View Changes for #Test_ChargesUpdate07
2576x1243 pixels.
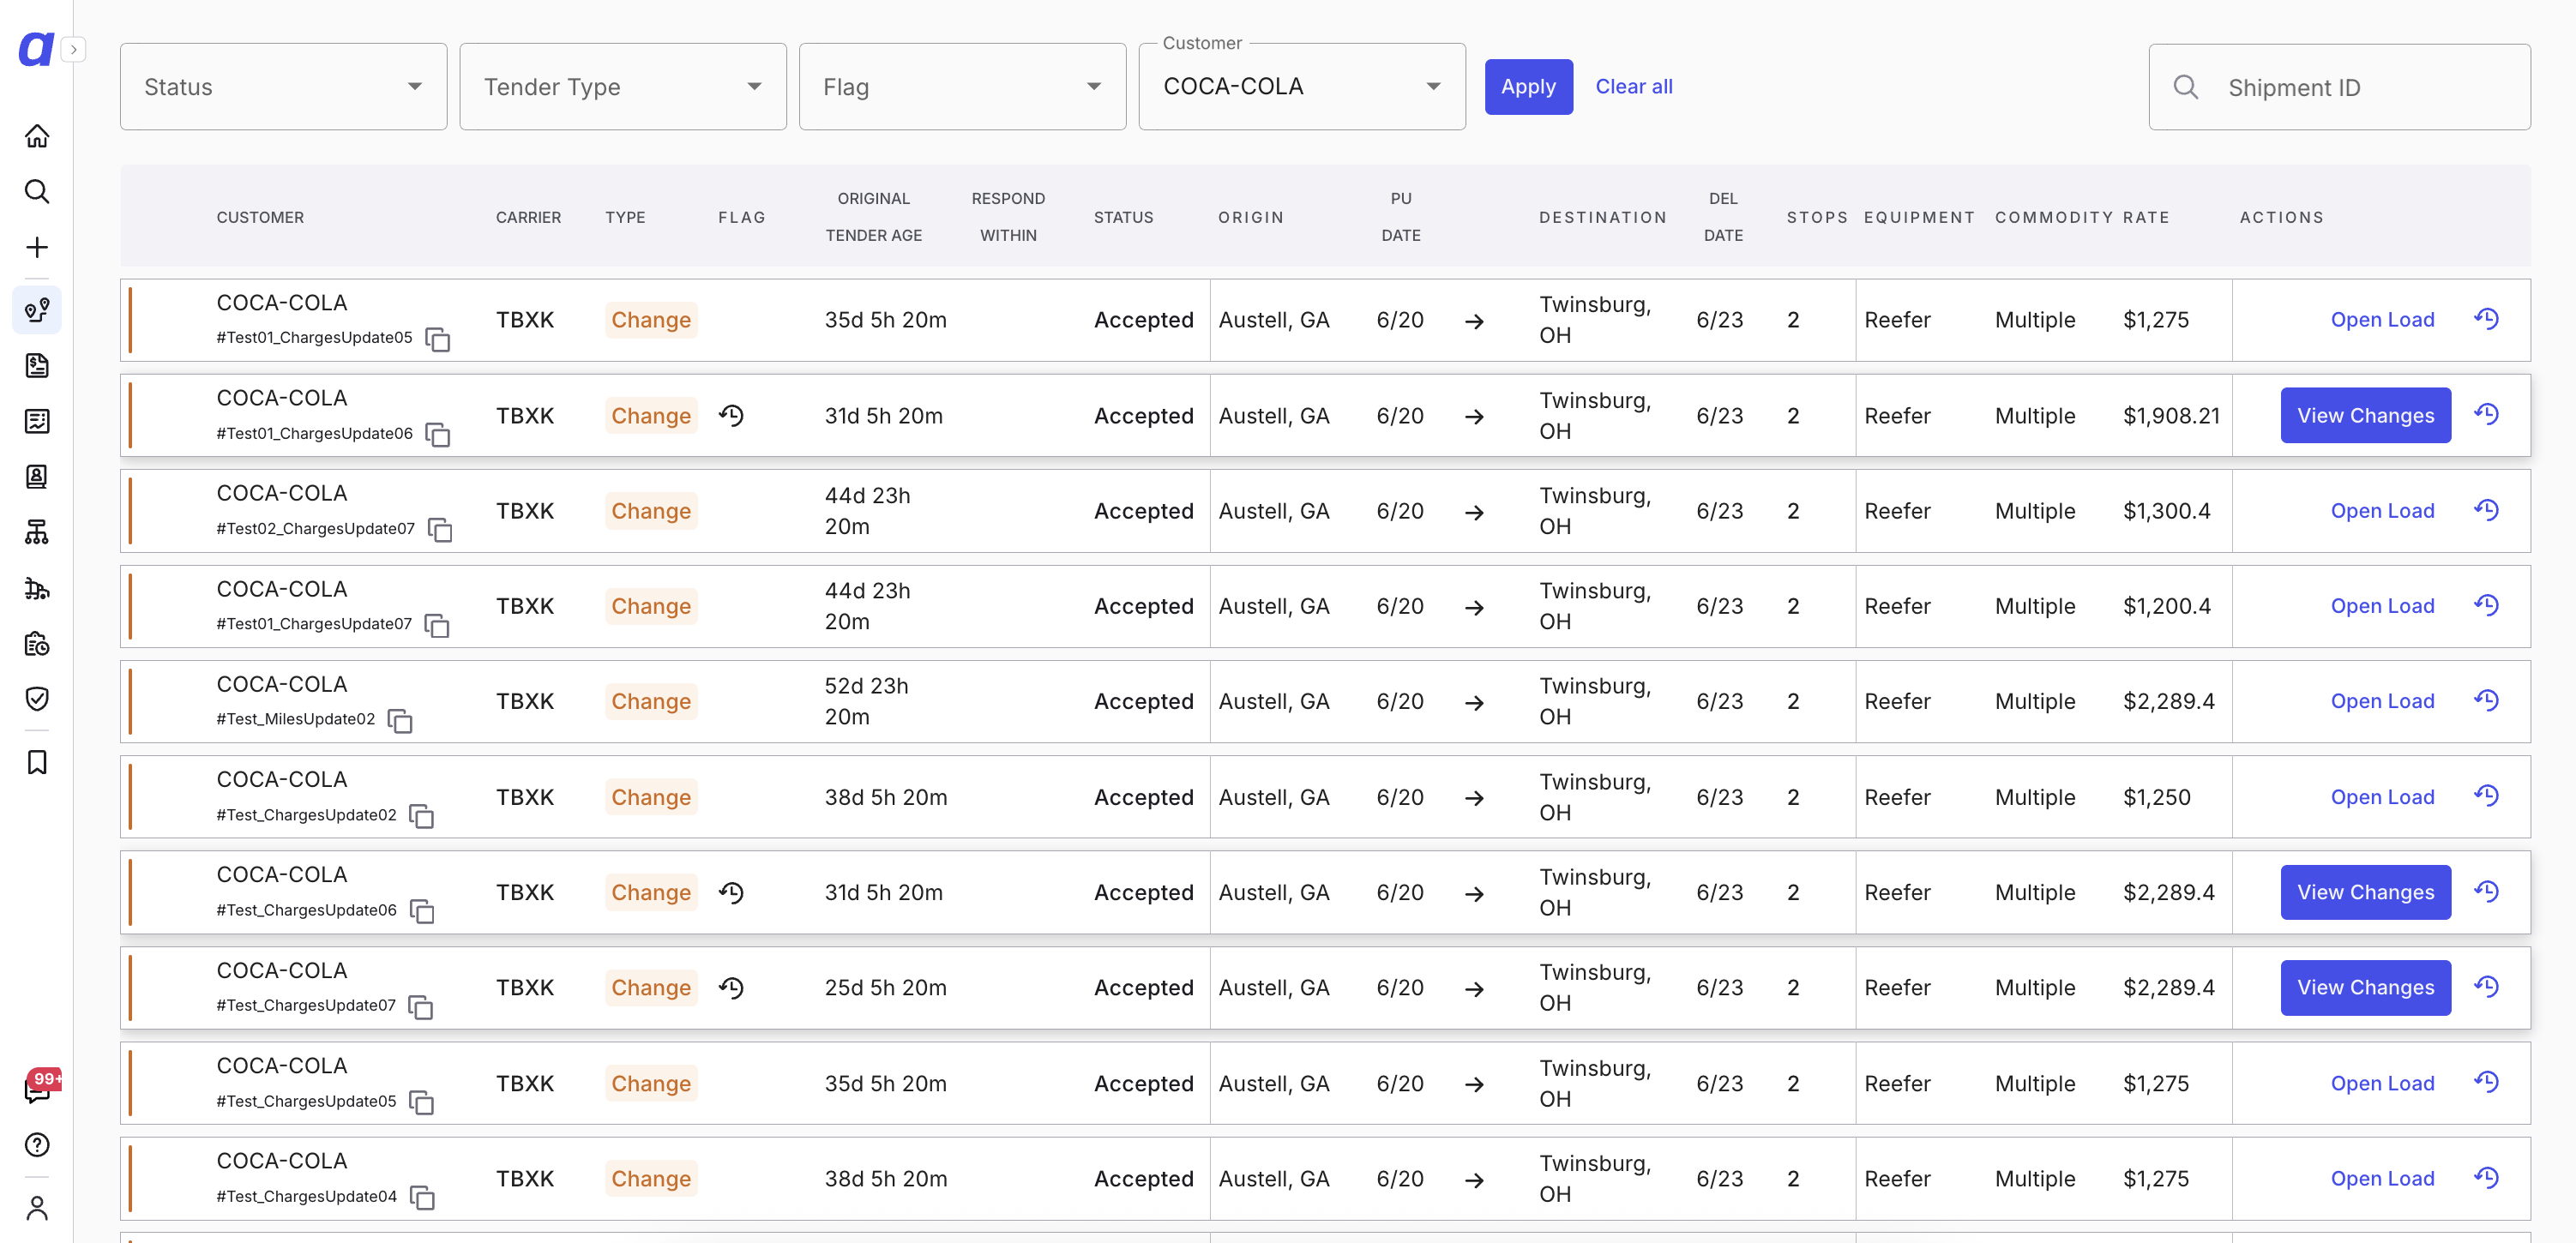(2365, 988)
